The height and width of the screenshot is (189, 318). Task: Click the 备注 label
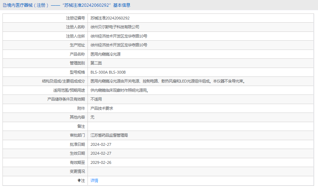(81, 126)
